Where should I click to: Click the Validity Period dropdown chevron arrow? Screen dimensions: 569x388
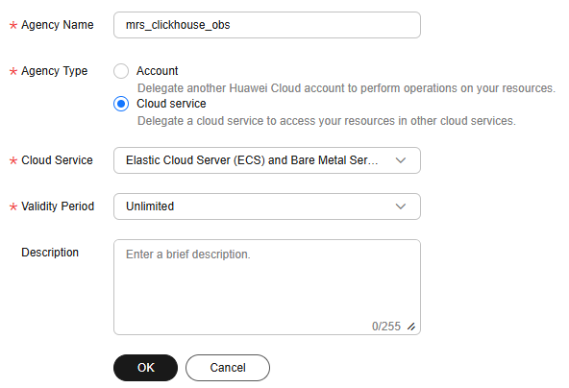pos(400,206)
